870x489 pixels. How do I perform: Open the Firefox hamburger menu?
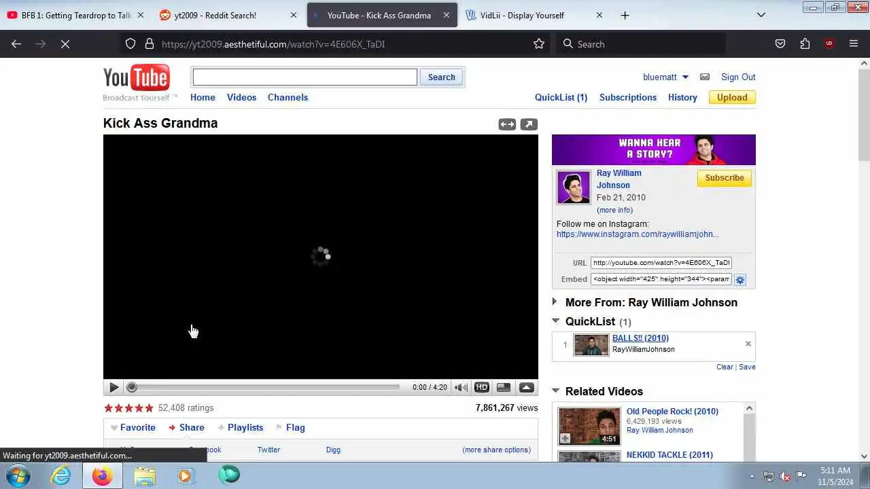[x=854, y=44]
